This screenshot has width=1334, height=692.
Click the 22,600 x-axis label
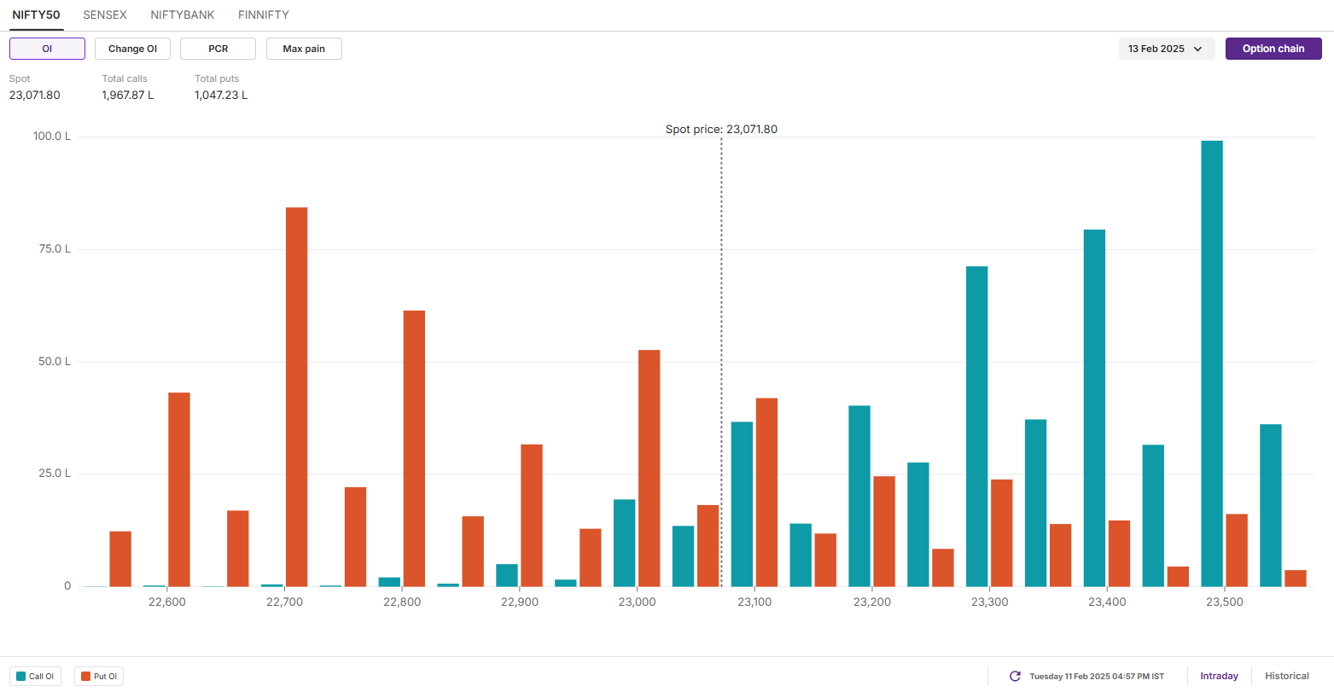pyautogui.click(x=166, y=602)
